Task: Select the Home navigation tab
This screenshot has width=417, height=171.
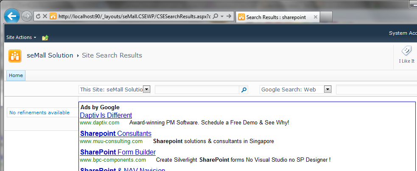Action: click(x=16, y=75)
